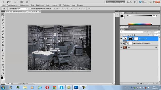Select the Move tool in the toolbox

pyautogui.click(x=3, y=15)
